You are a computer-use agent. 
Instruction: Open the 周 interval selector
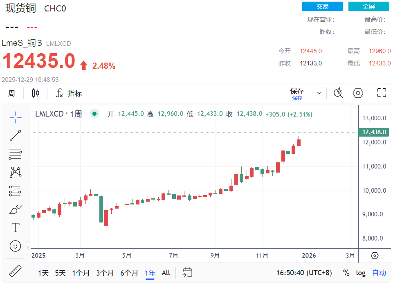(x=12, y=93)
